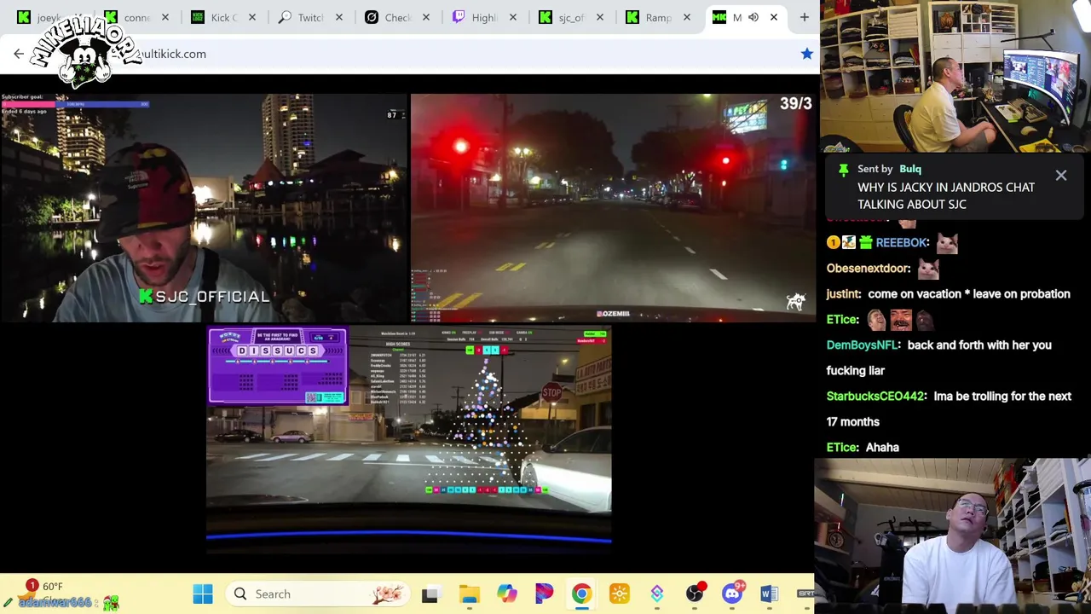Screen dimensions: 1091x614
Task: Open Discord from the taskbar
Action: 733,594
